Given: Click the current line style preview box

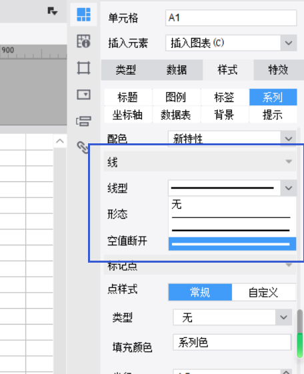Looking at the screenshot, I should (224, 188).
